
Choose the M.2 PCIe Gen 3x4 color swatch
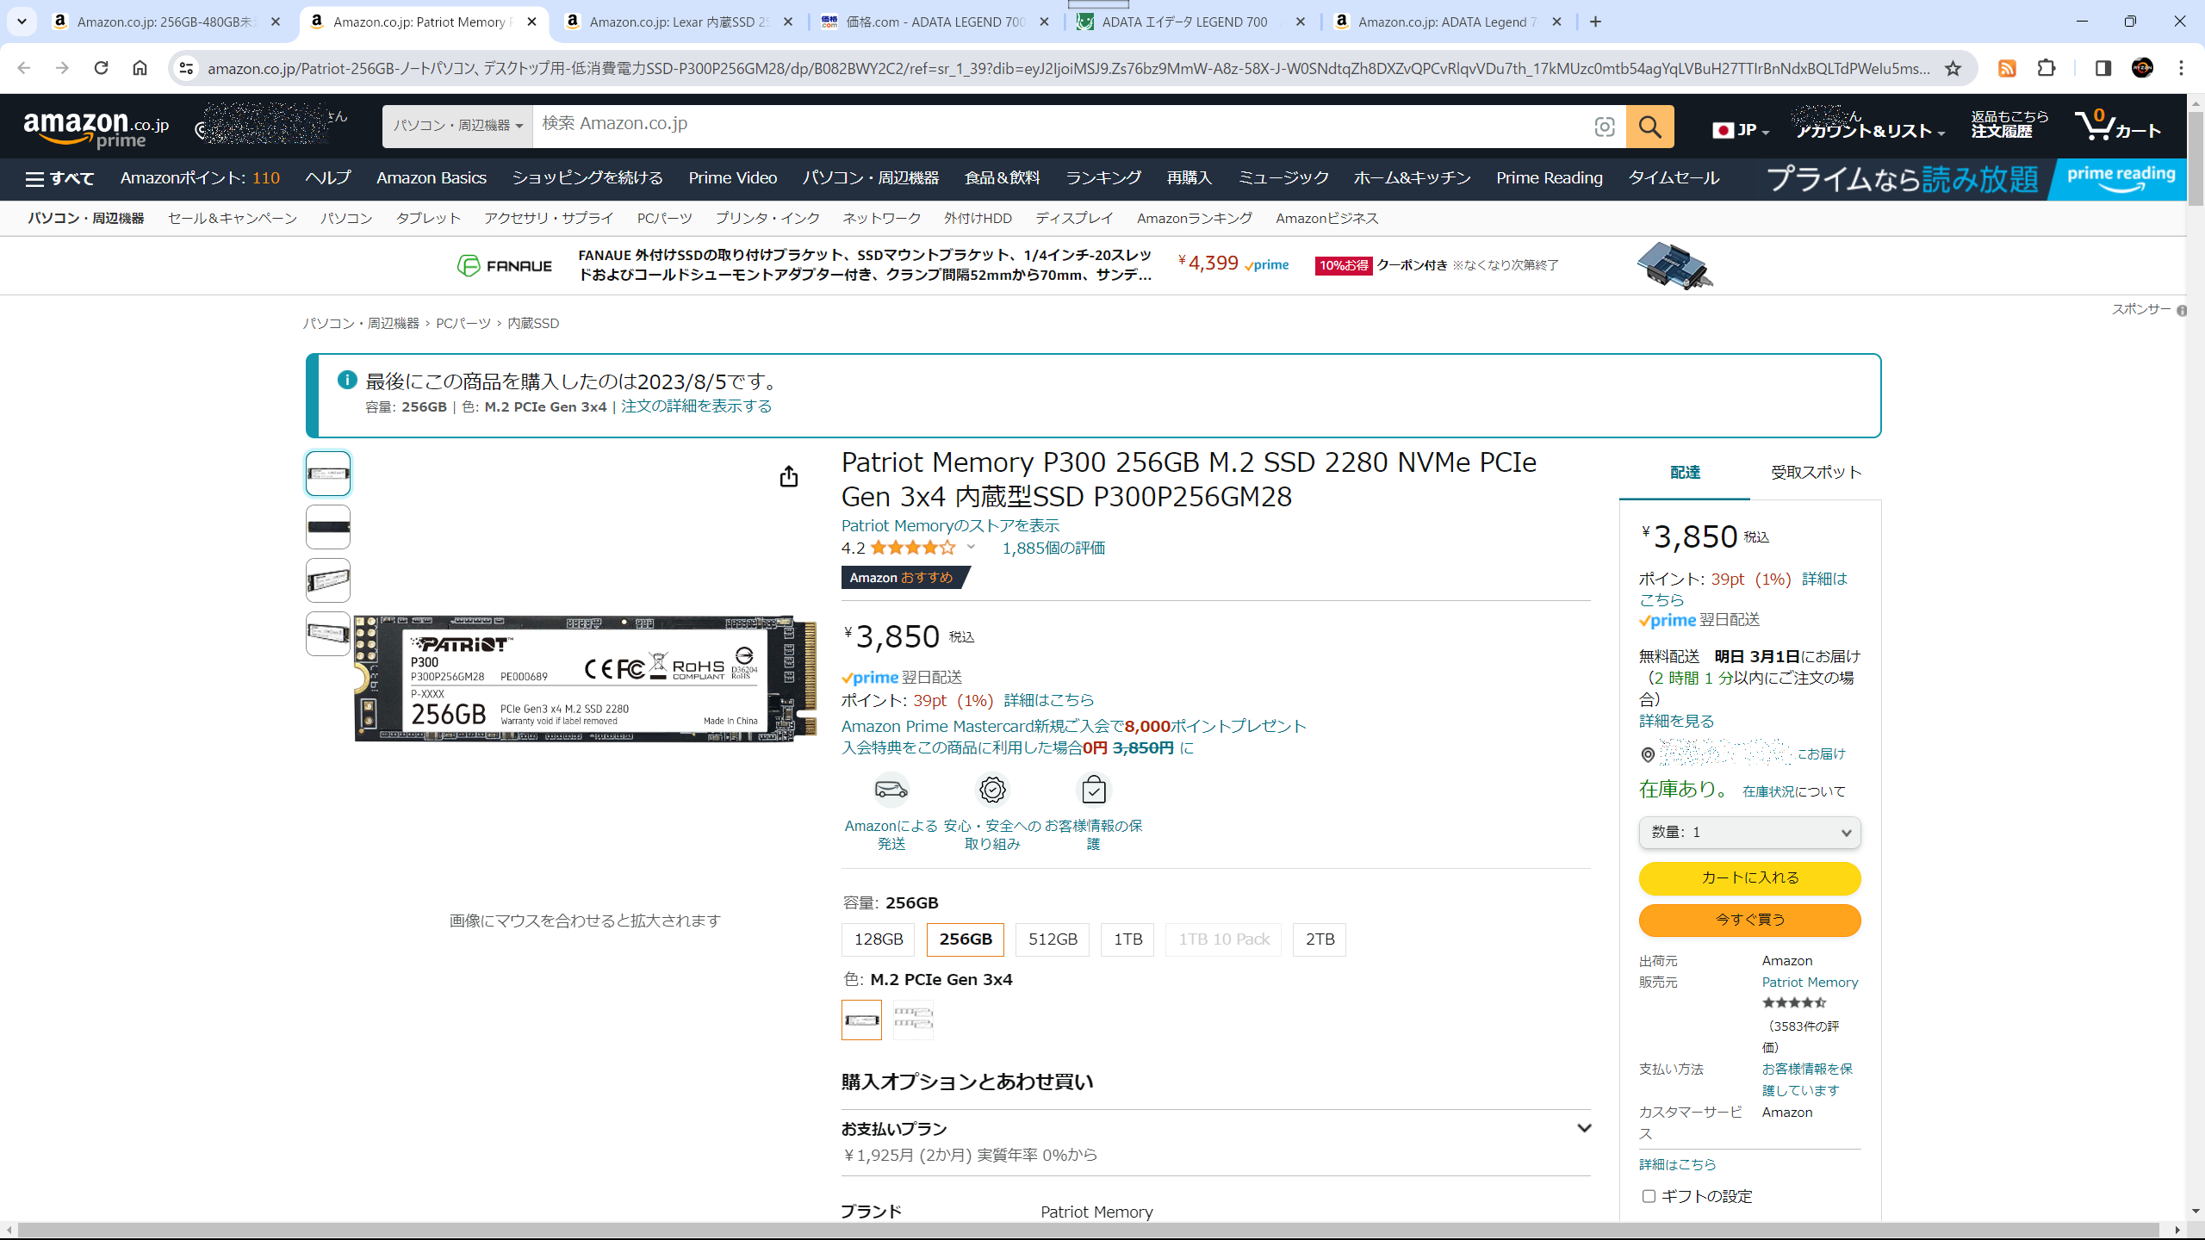click(861, 1020)
